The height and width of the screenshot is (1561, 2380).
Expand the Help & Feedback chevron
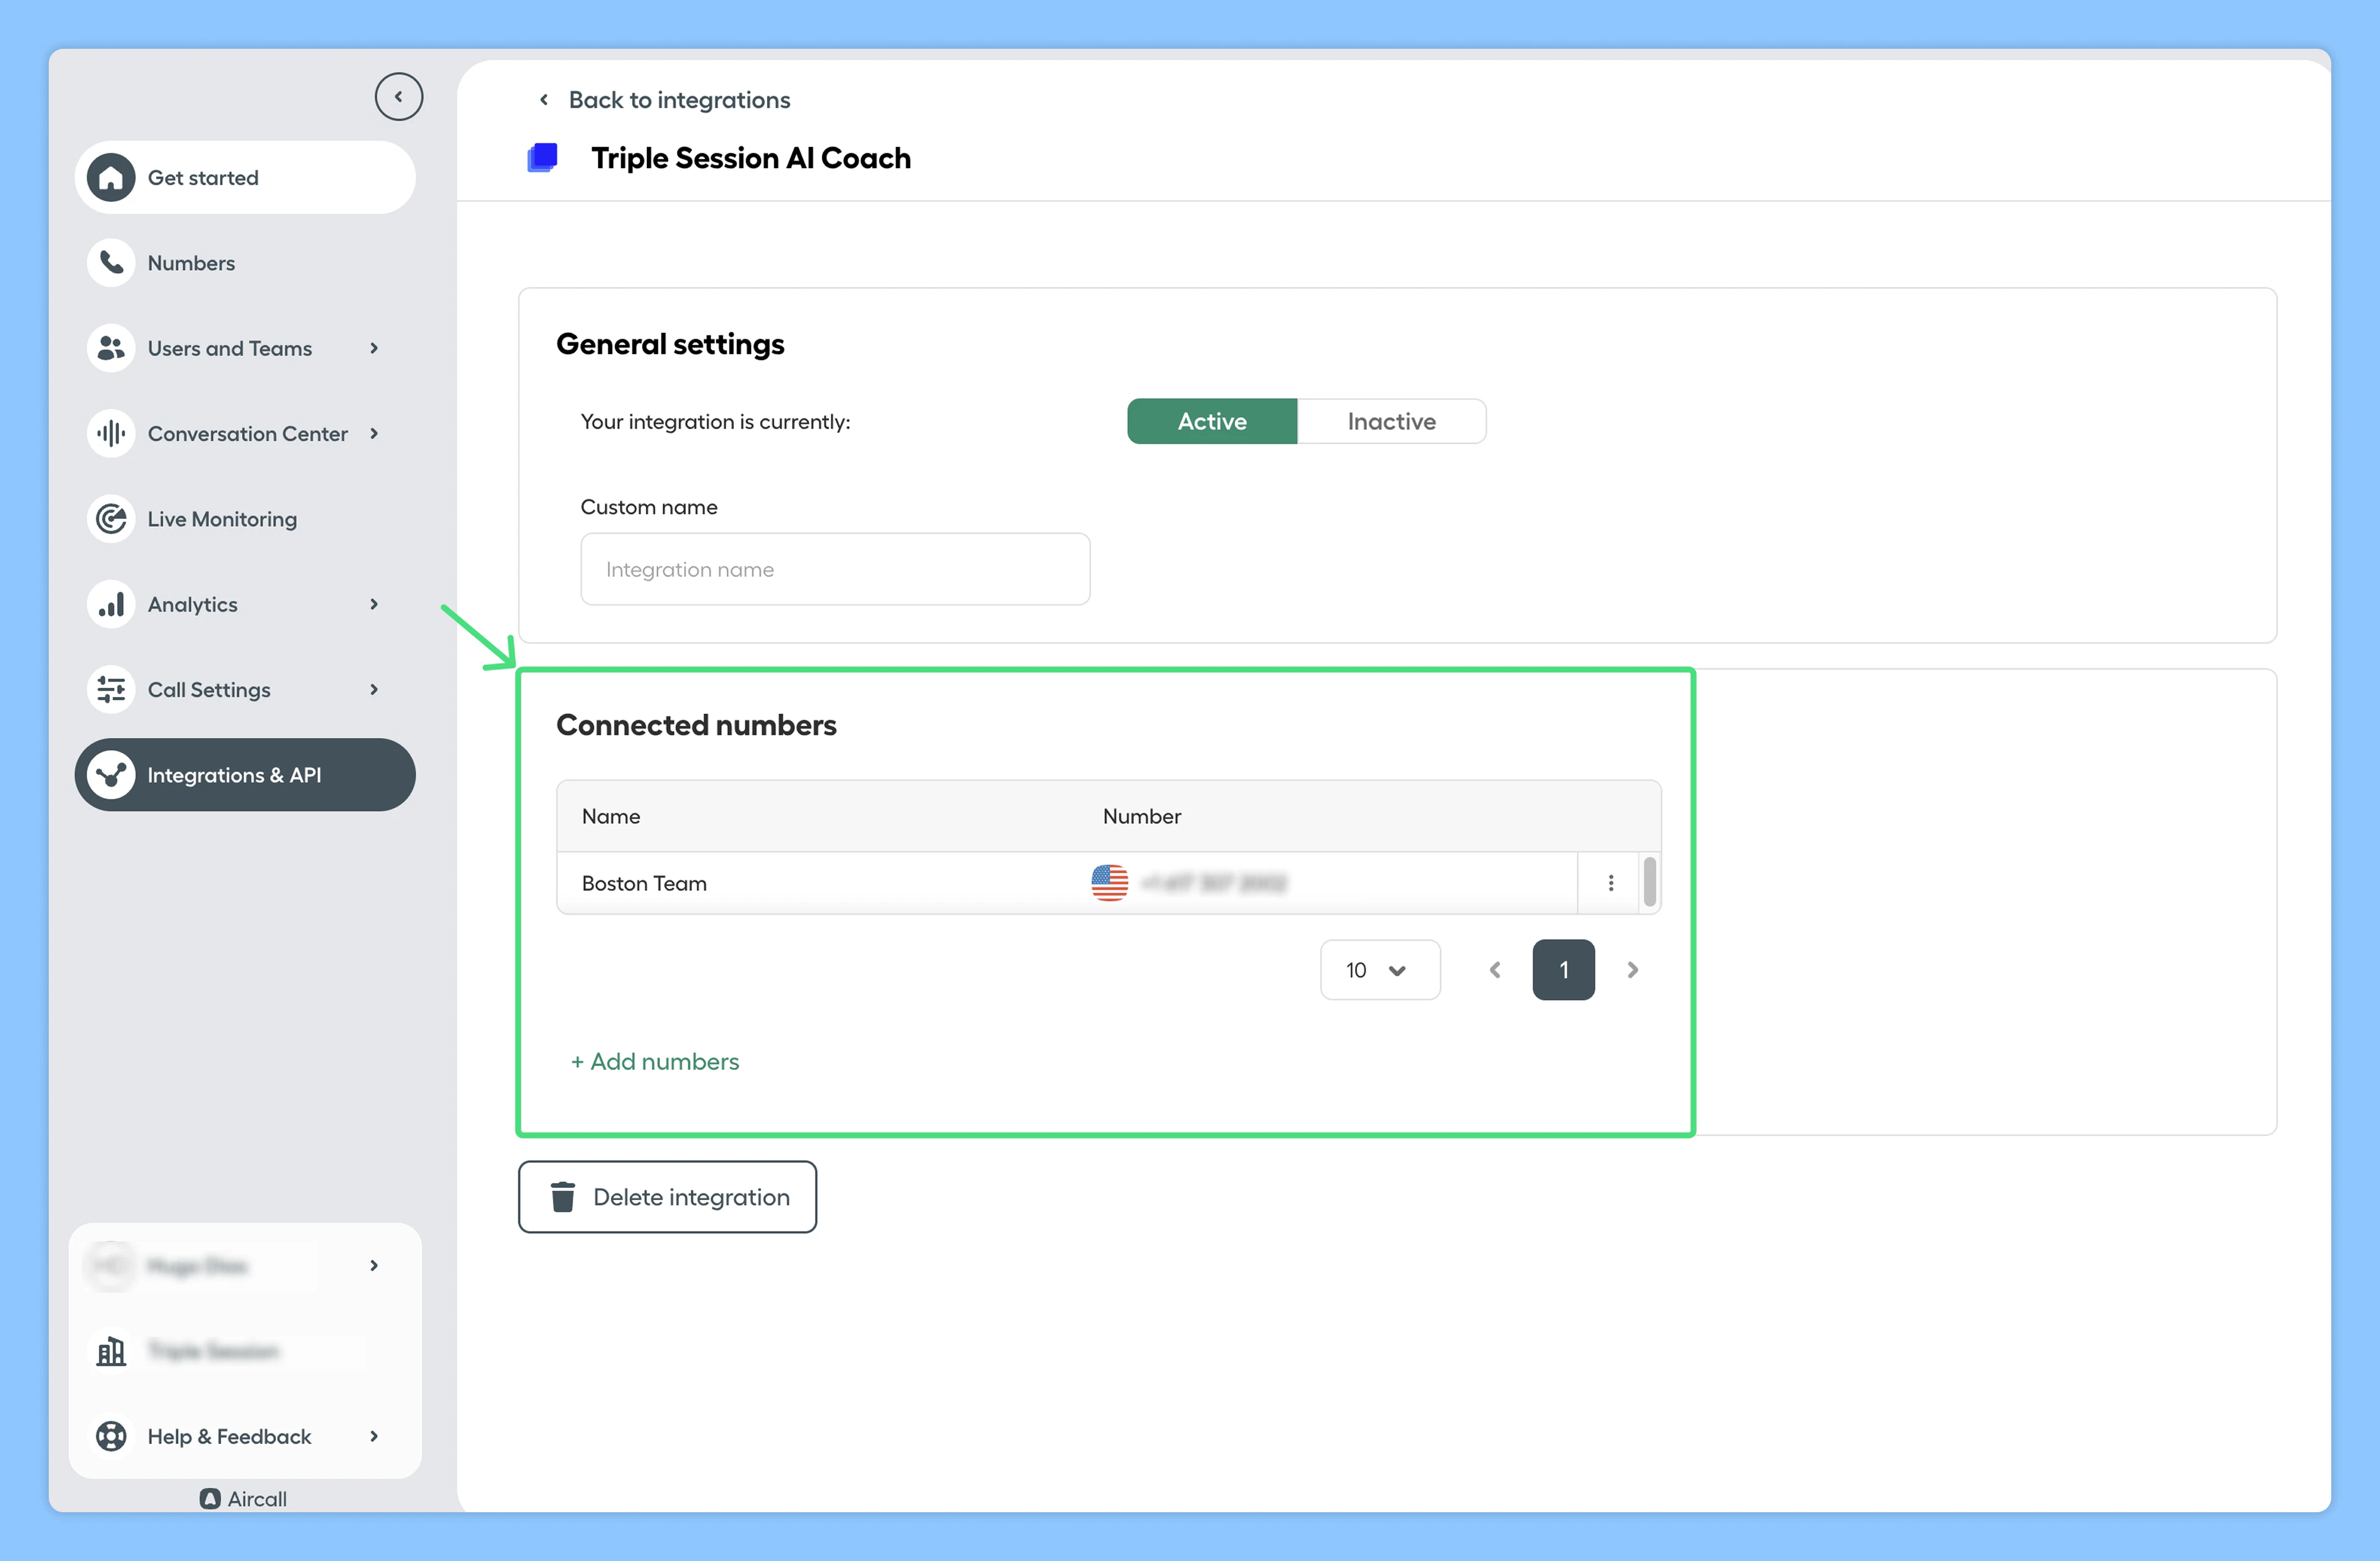(x=374, y=1436)
